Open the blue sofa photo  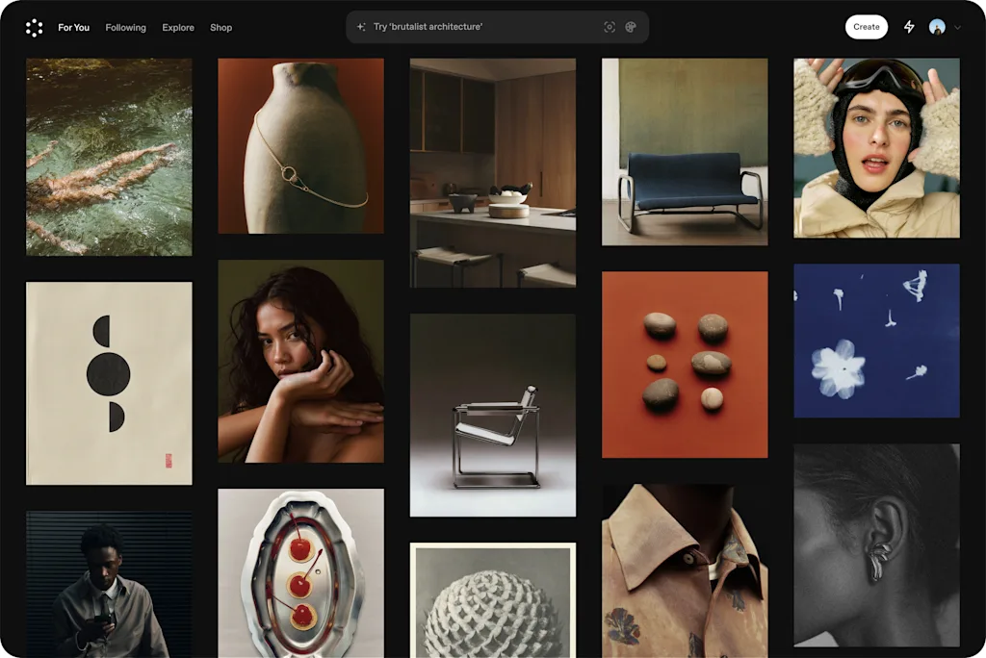pos(685,150)
